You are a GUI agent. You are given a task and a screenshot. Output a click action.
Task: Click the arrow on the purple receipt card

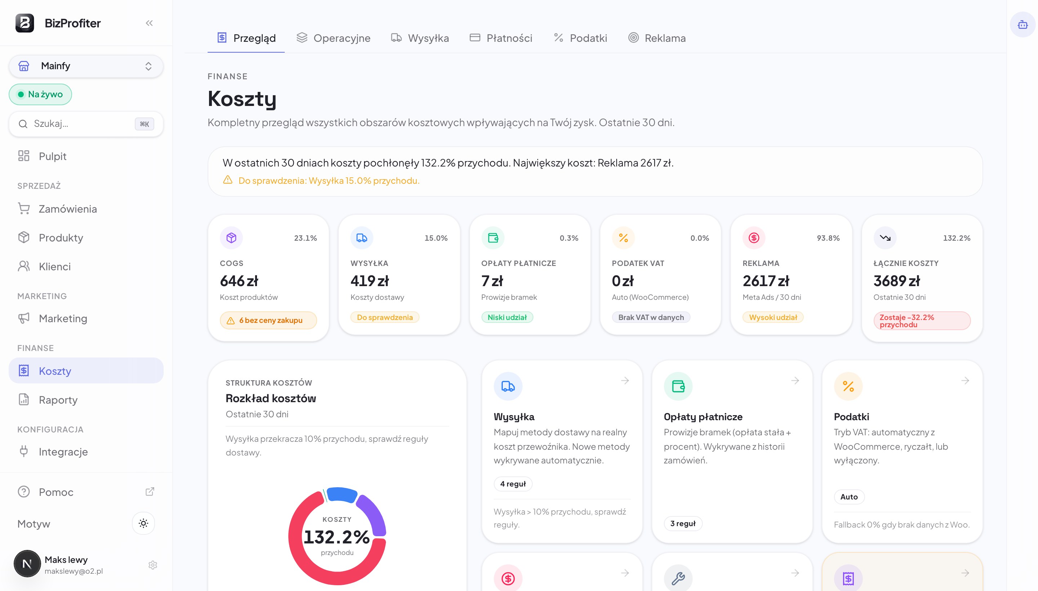[965, 573]
